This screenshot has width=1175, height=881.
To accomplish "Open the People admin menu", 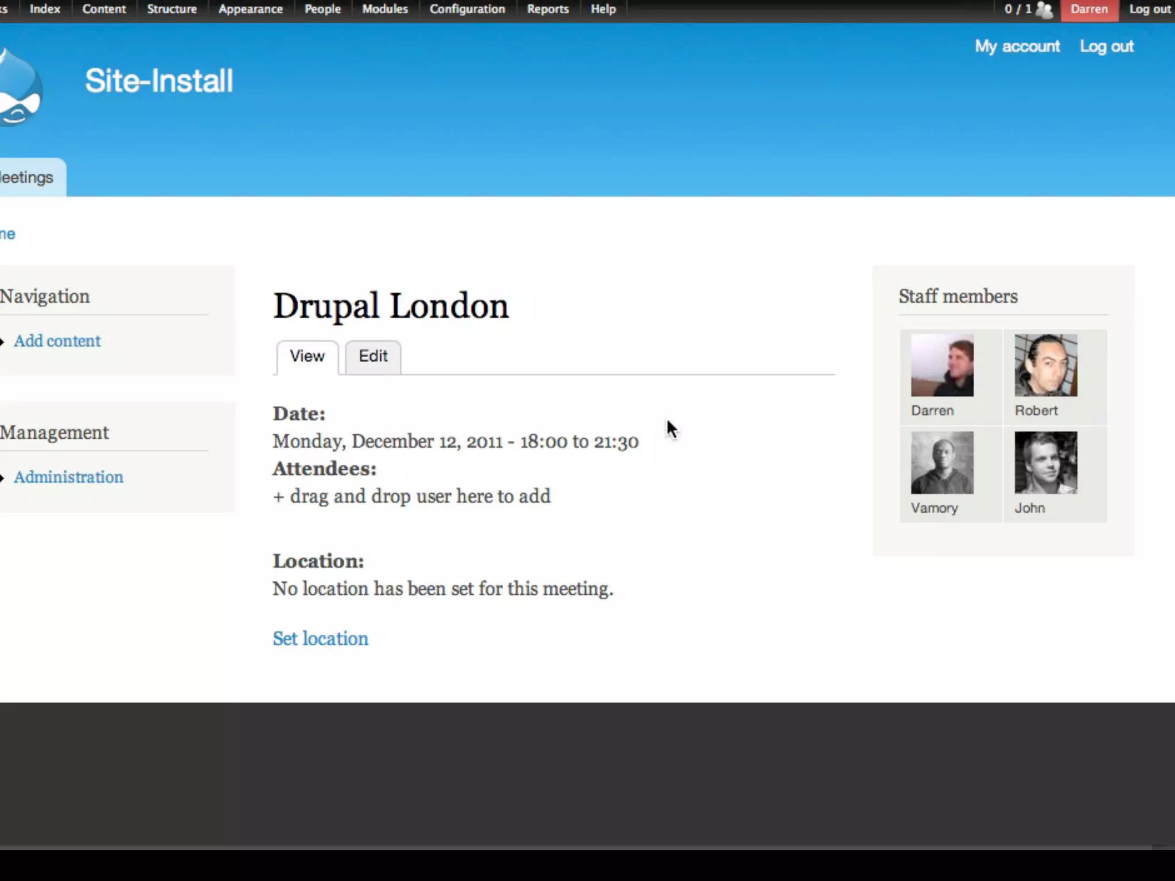I will [322, 9].
